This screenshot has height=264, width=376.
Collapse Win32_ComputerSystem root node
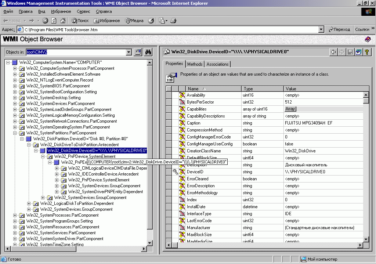(8, 62)
